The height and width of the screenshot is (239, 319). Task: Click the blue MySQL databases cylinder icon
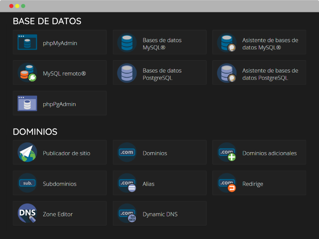point(127,43)
